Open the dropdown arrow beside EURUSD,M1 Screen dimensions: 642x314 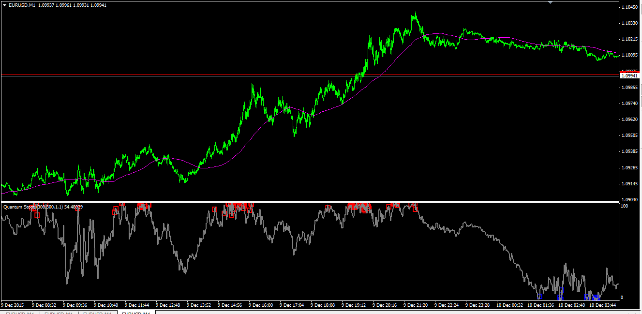tap(4, 5)
